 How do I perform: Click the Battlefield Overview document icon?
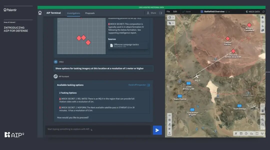coord(202,12)
